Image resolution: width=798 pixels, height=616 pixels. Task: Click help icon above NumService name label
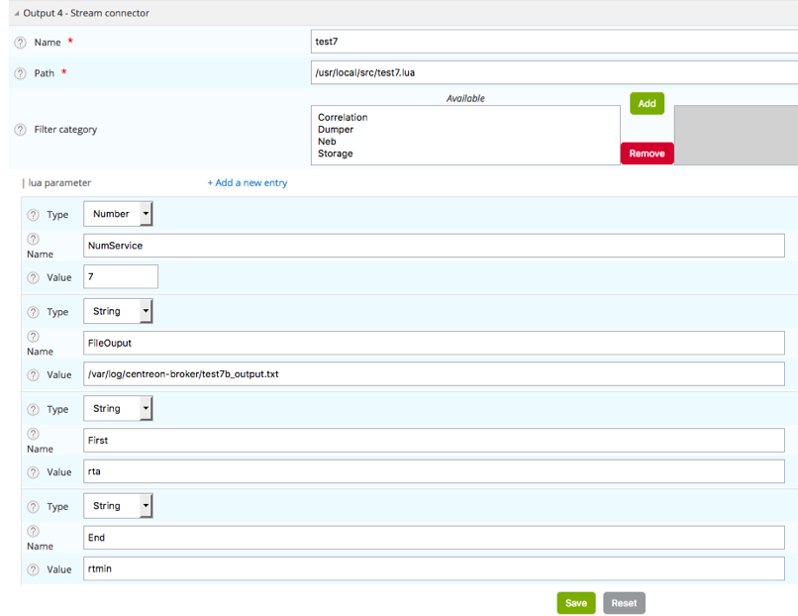(33, 239)
